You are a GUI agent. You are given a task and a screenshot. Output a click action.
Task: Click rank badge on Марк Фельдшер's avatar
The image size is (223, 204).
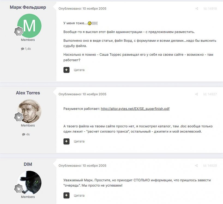pyautogui.click(x=19, y=31)
